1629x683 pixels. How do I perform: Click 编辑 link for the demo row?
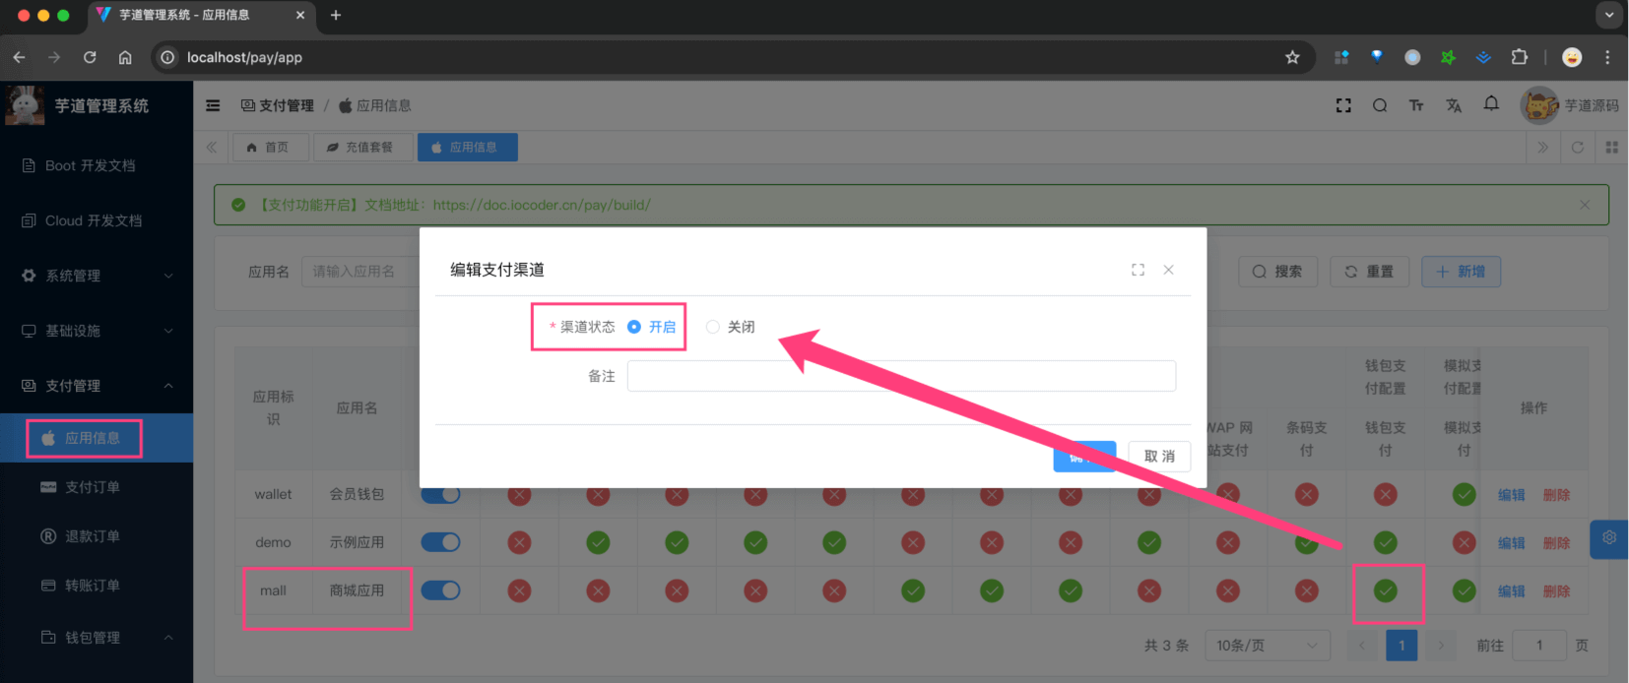1511,543
